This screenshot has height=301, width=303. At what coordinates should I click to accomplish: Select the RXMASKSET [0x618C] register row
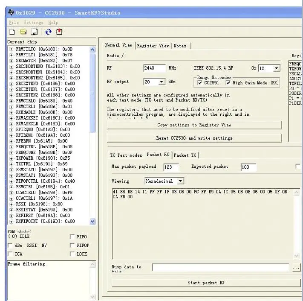pyautogui.click(x=45, y=118)
